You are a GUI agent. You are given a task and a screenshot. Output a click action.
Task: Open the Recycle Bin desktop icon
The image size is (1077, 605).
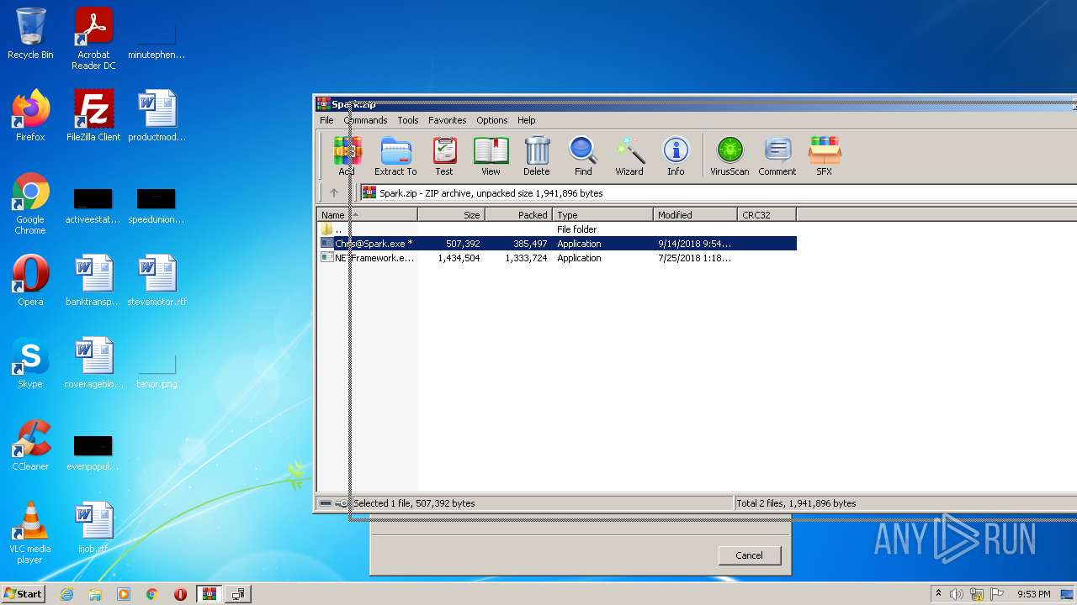pyautogui.click(x=30, y=34)
